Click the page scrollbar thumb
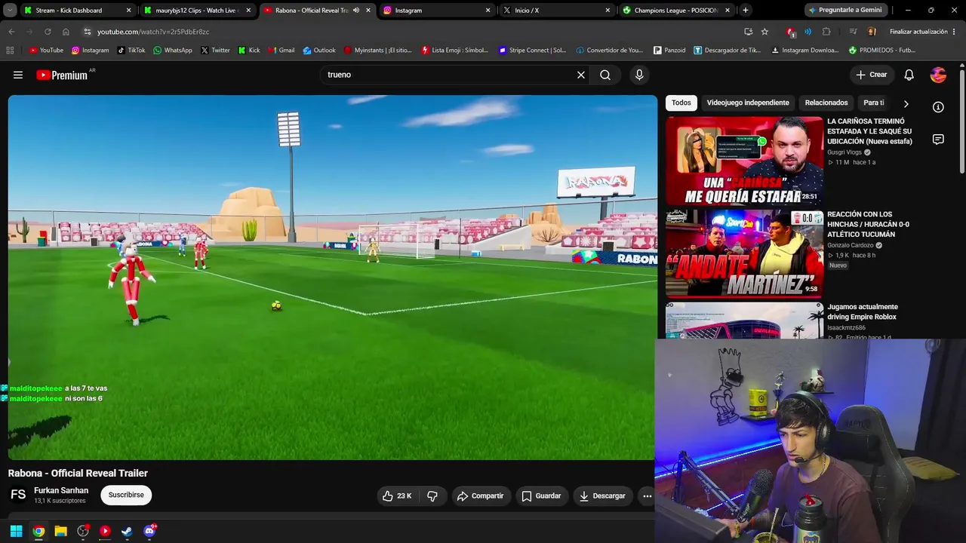This screenshot has height=543, width=966. coord(962,121)
